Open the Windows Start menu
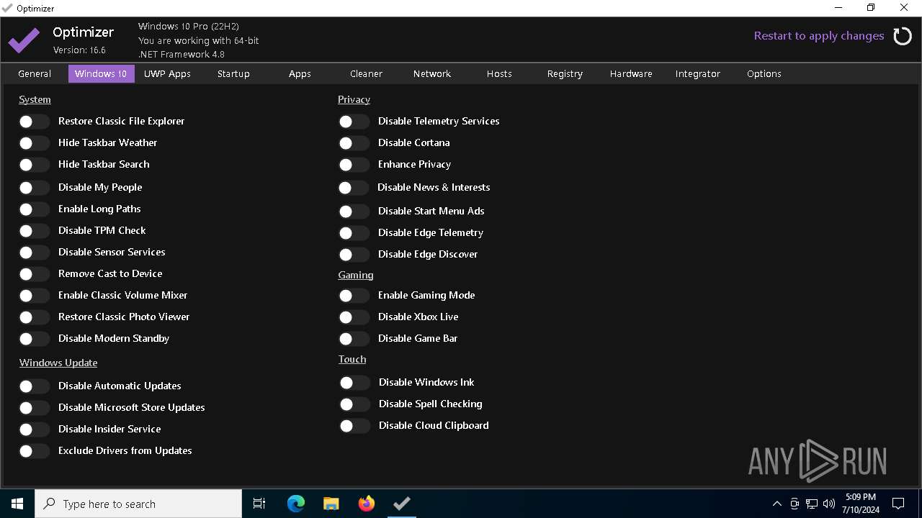 (17, 504)
